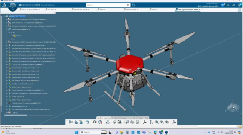Screen dimensions: 243x135
Task: Expand the Fuel Tank node
Action: 7,84
